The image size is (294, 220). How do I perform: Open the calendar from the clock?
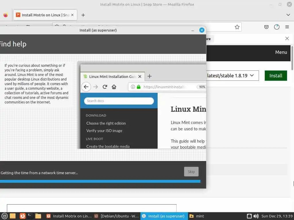[277, 216]
